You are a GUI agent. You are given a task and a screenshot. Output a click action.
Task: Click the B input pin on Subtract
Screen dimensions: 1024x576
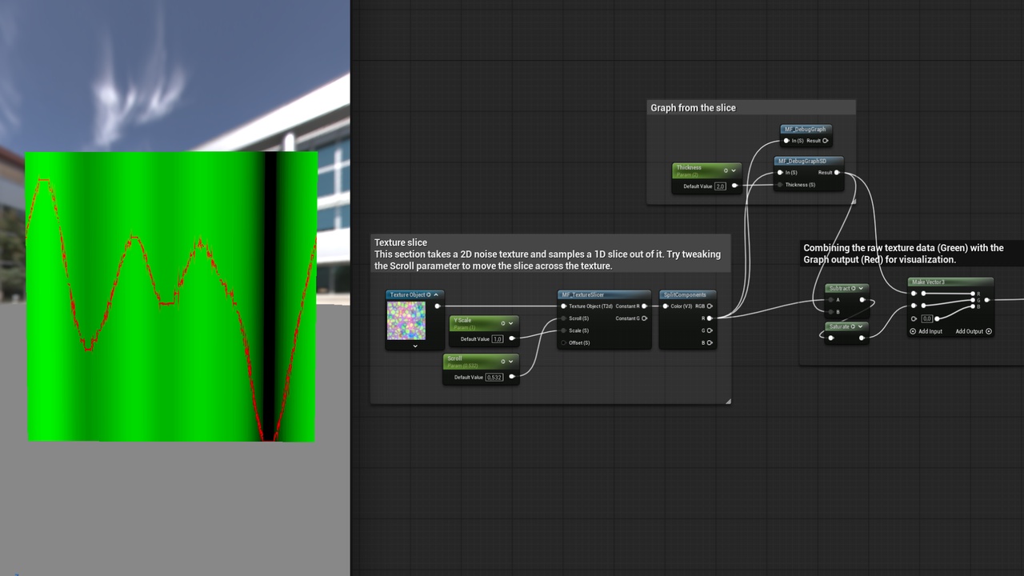[x=830, y=312]
